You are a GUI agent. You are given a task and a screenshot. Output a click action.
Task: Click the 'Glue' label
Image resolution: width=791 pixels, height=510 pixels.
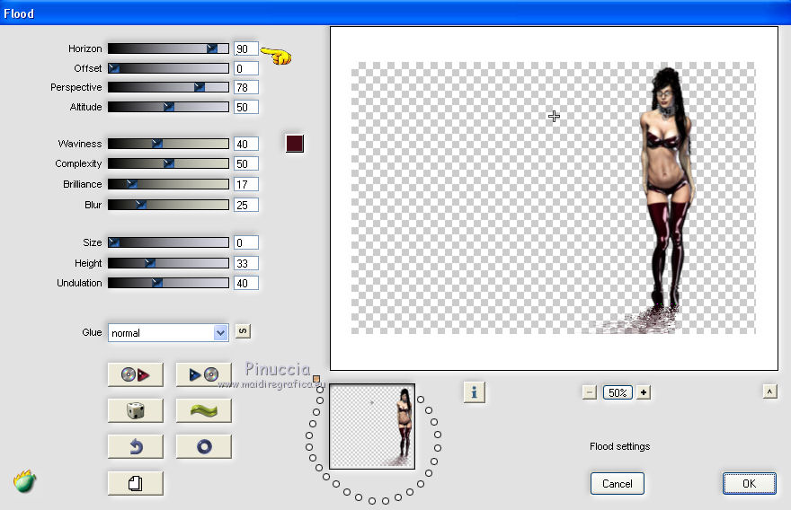pos(92,332)
